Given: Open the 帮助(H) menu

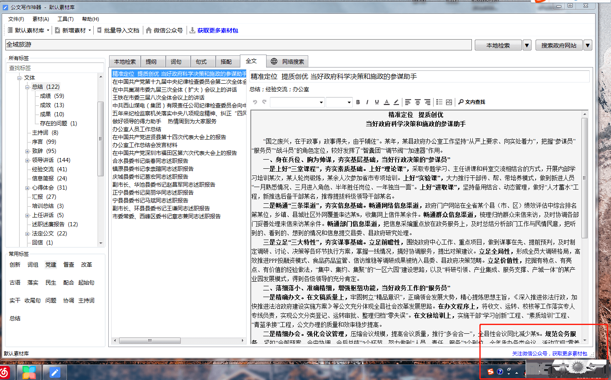Looking at the screenshot, I should [x=90, y=19].
